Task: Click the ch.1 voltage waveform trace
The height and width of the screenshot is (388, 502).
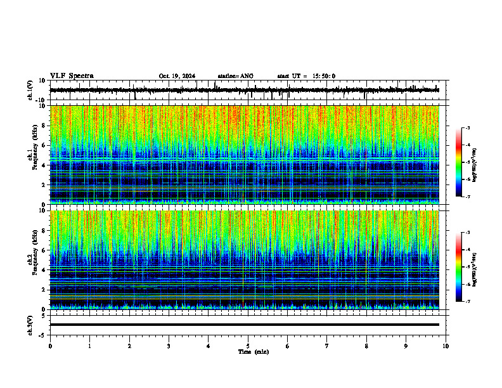Action: 245,90
